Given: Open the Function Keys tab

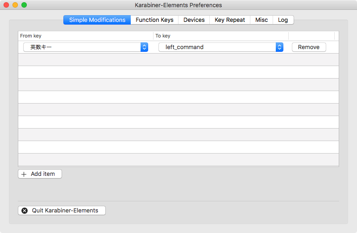Looking at the screenshot, I should click(154, 20).
